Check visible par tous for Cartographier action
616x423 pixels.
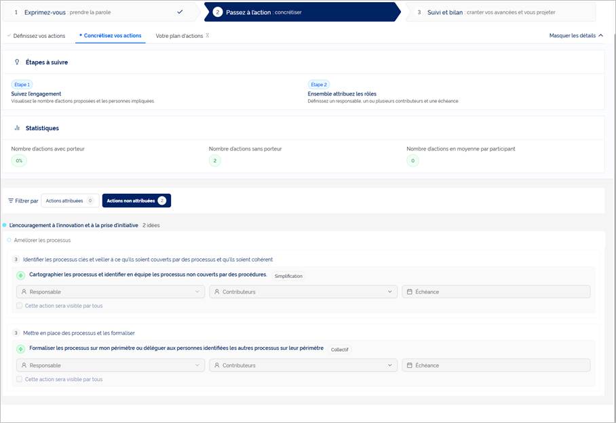point(19,306)
